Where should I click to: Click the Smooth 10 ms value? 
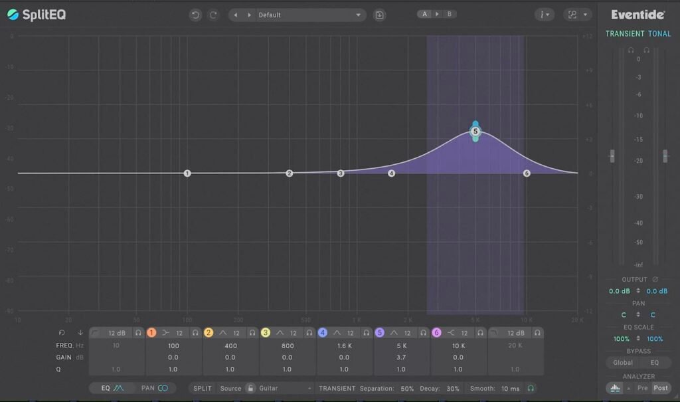pos(510,389)
